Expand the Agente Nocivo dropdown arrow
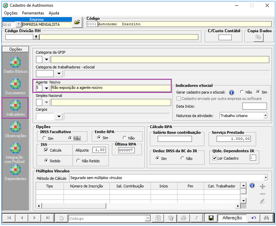Viewport: 276px width, 226px height. (x=46, y=88)
